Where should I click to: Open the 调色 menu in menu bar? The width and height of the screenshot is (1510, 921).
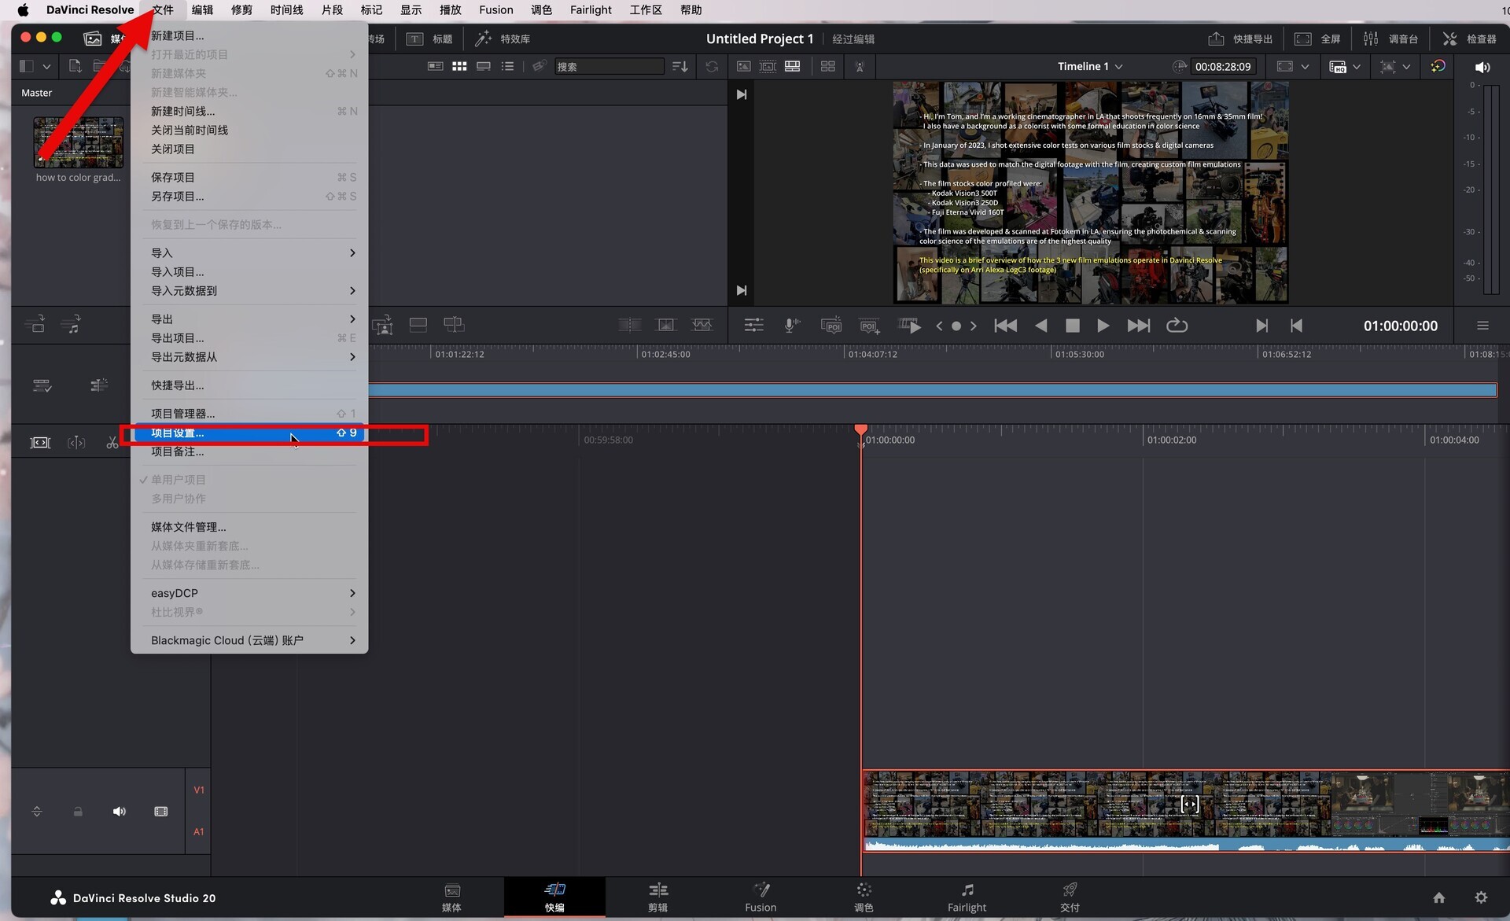pos(541,9)
